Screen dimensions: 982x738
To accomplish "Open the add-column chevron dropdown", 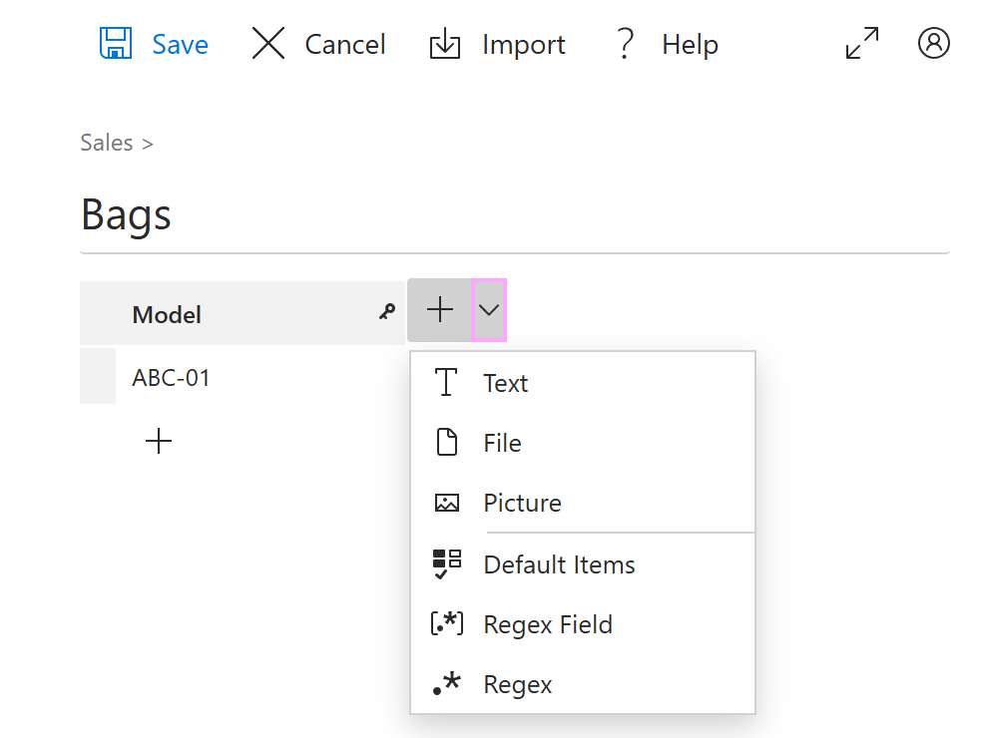I will point(488,309).
